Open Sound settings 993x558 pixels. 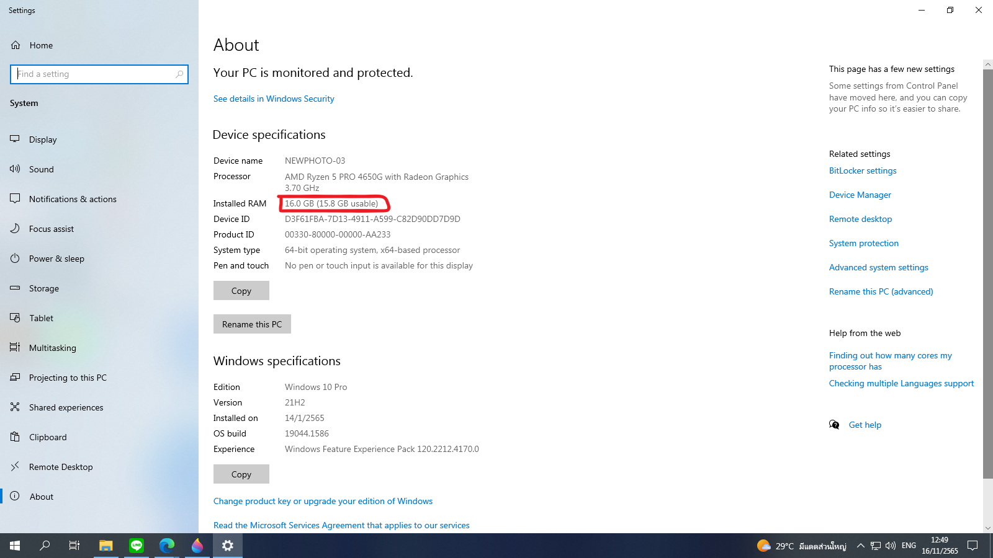click(41, 169)
